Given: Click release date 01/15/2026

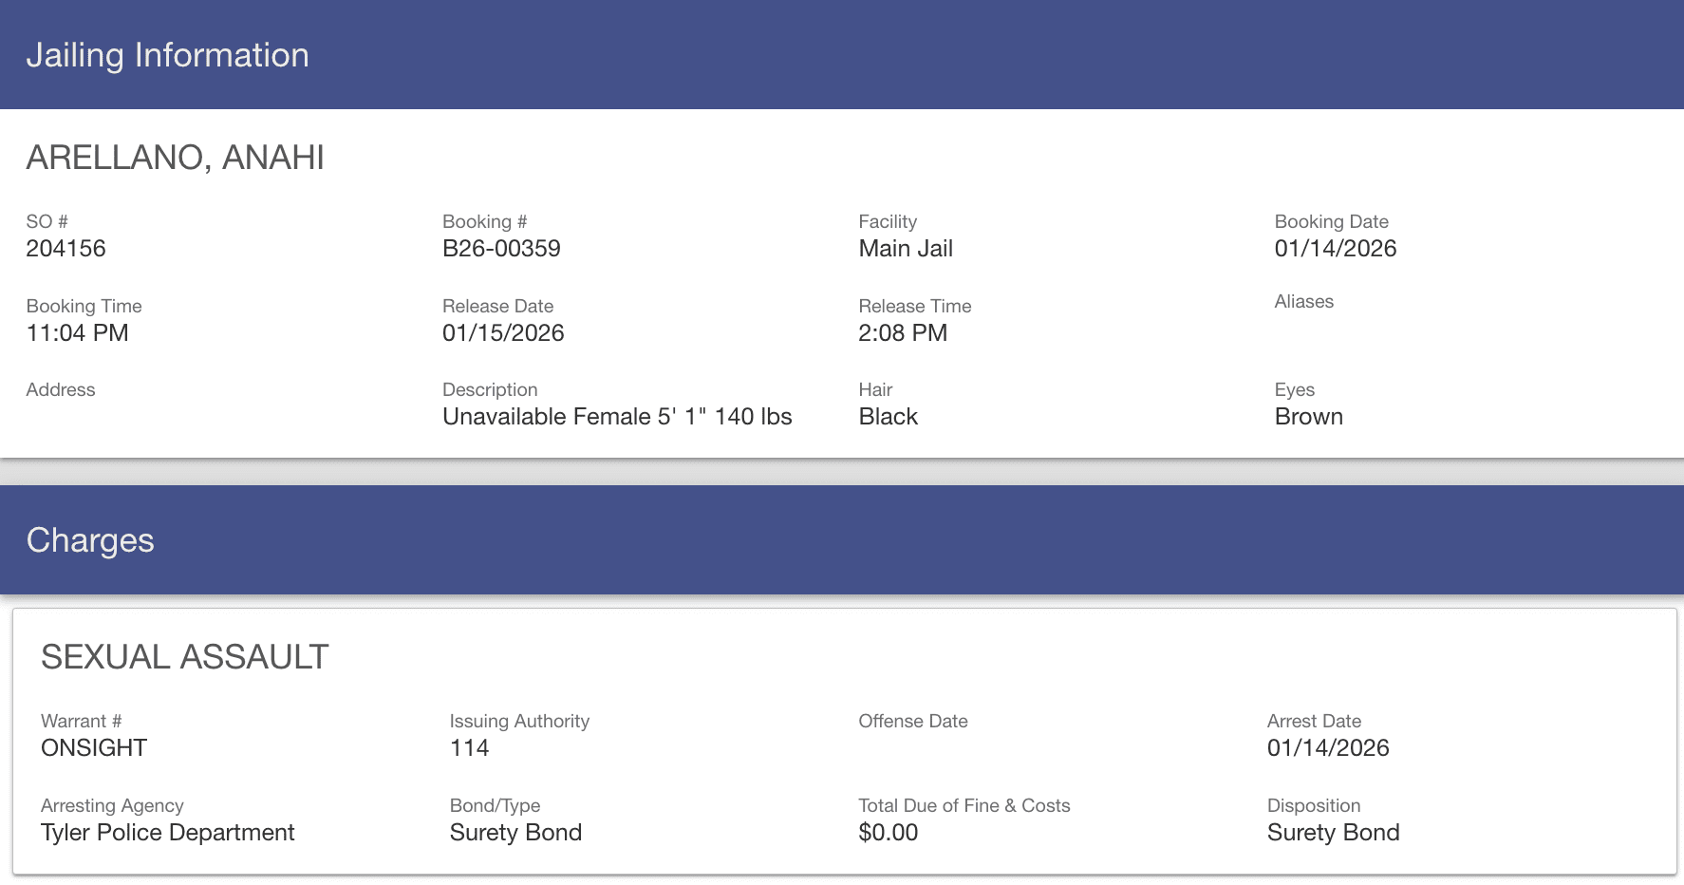Looking at the screenshot, I should tap(503, 333).
